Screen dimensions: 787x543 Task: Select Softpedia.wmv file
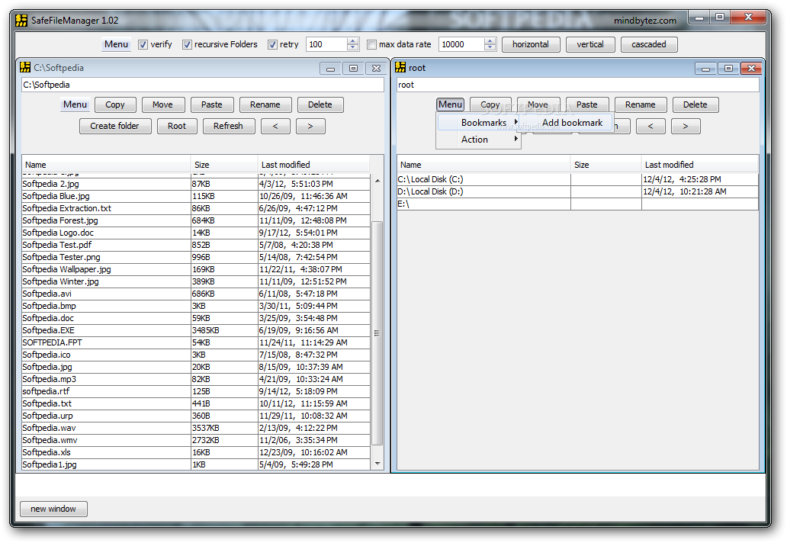pyautogui.click(x=196, y=440)
